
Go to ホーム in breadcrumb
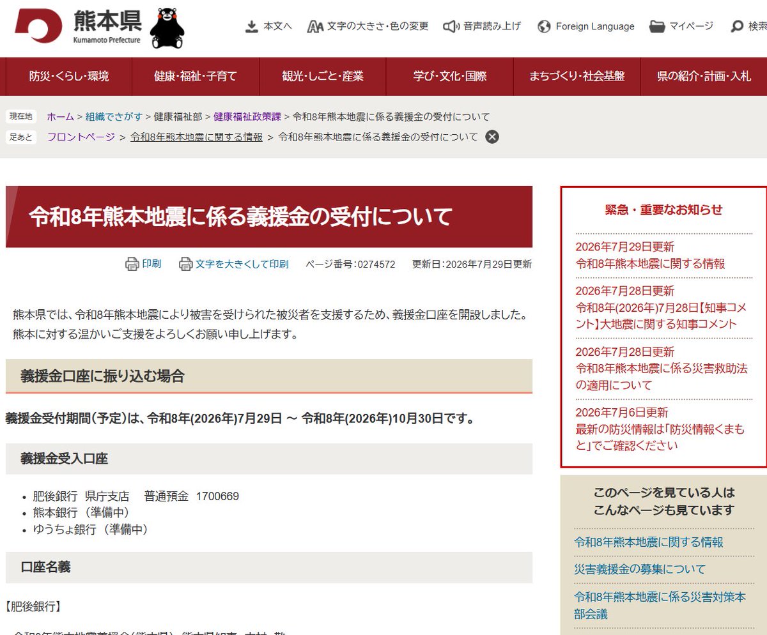(x=61, y=116)
